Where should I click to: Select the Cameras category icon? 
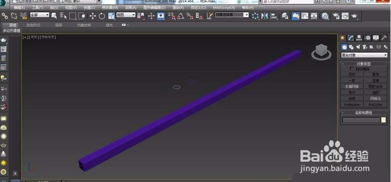(x=365, y=47)
